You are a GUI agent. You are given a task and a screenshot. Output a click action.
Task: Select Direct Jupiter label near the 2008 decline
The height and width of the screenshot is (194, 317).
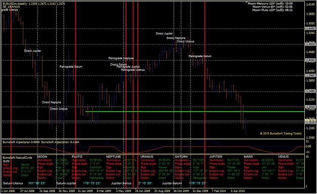tap(32, 51)
